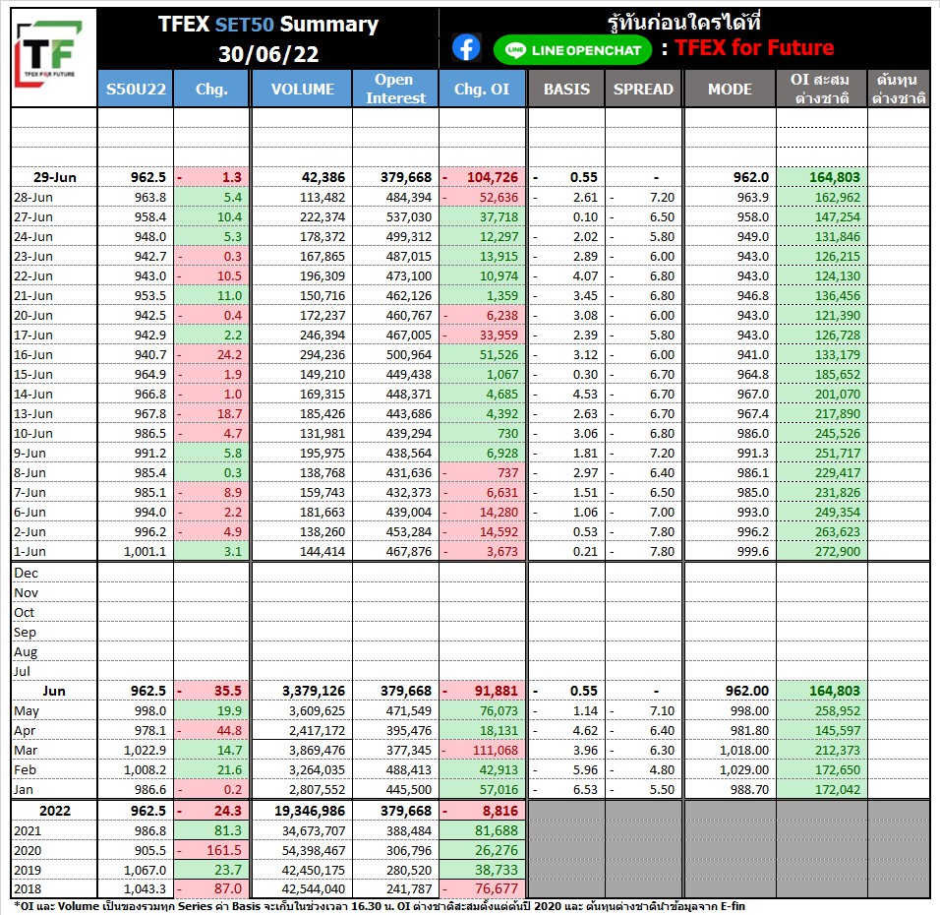Click the 29-Jun row label

[x=54, y=177]
